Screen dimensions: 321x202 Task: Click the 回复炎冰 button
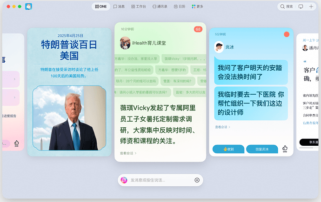(x=262, y=149)
